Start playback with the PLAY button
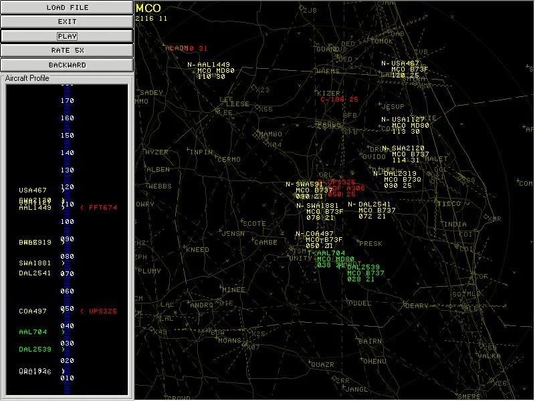Screen dimensions: 535x401 pyautogui.click(x=67, y=36)
